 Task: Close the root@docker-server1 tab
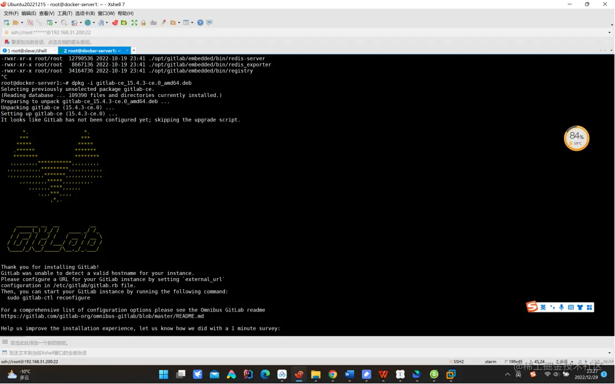[127, 50]
